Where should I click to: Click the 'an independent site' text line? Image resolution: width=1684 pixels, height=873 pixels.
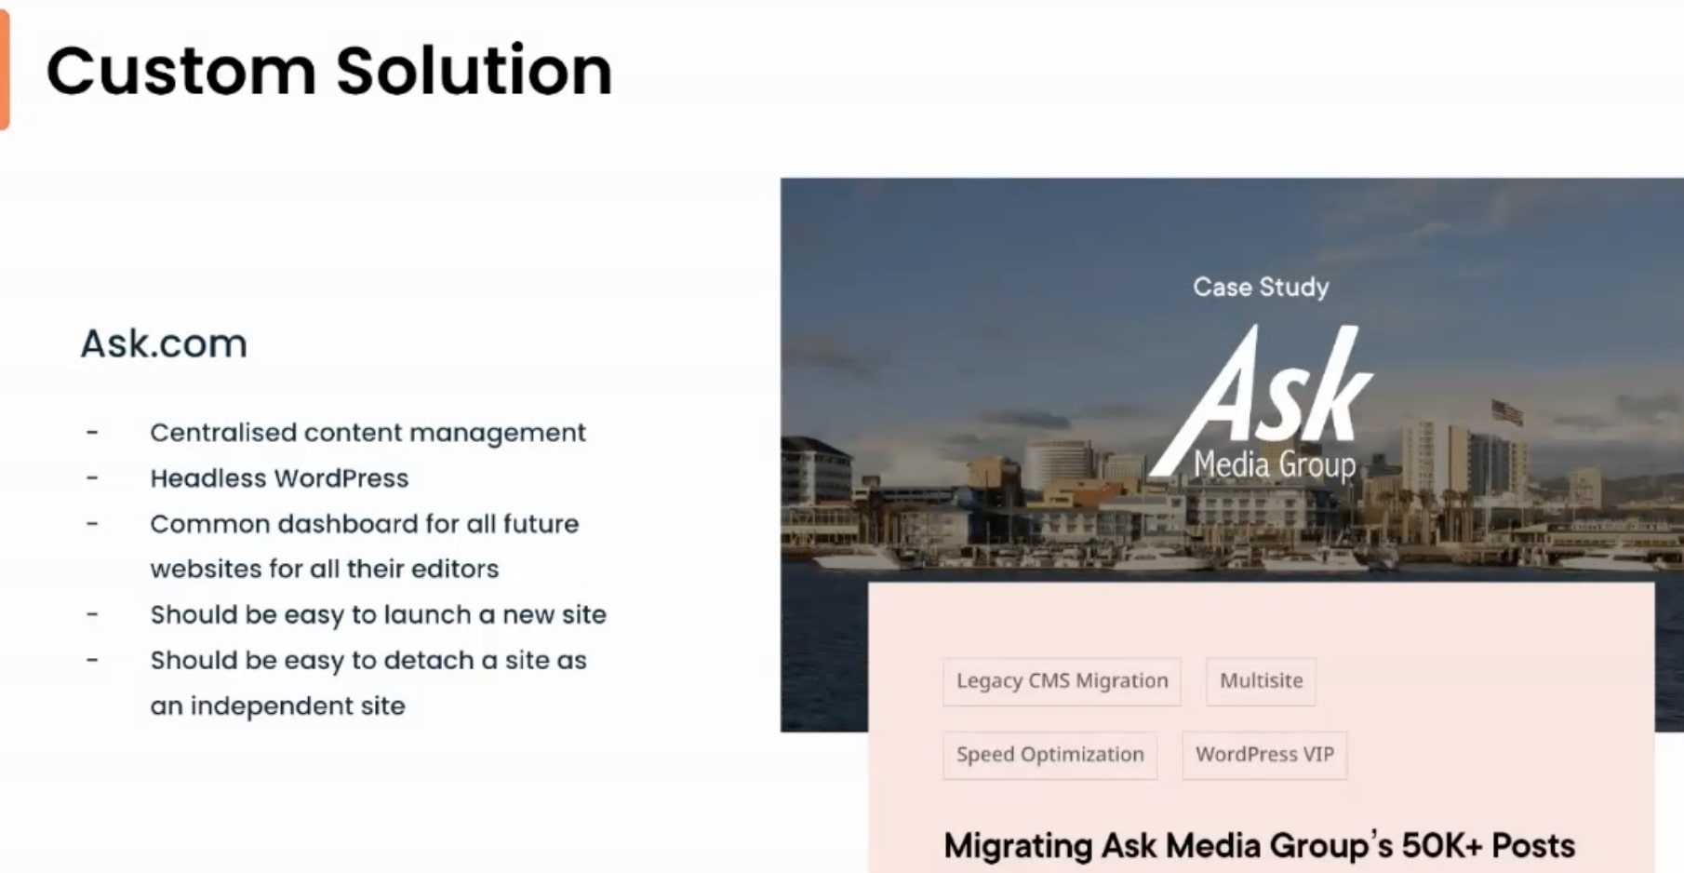[277, 705]
